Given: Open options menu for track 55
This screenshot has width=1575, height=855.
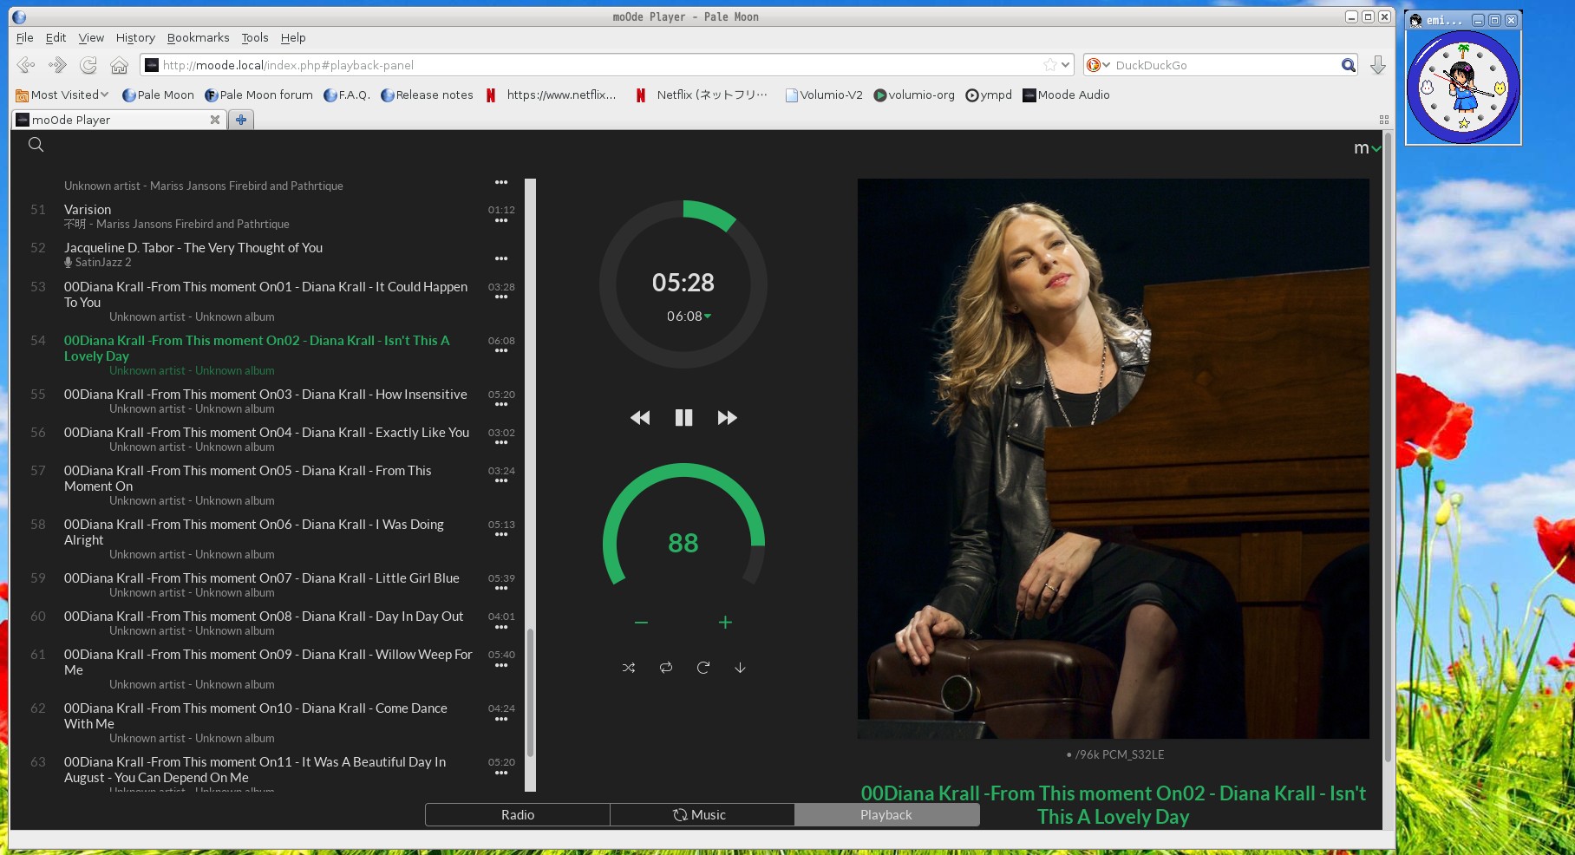Looking at the screenshot, I should coord(501,405).
